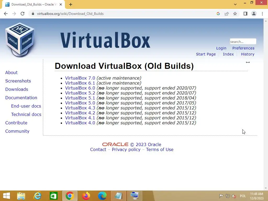Open the network tray icon
268x201 pixels.
click(x=228, y=196)
